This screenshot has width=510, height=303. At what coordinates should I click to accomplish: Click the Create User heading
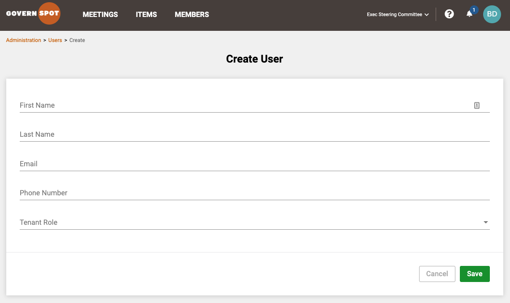click(255, 59)
